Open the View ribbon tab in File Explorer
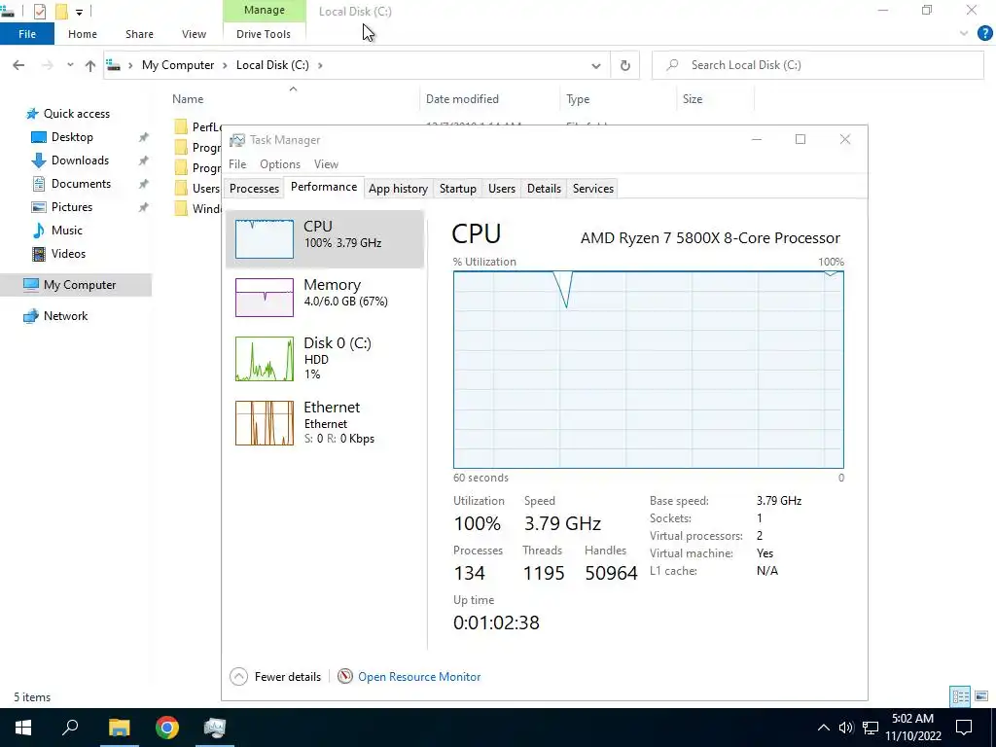The width and height of the screenshot is (996, 747). tap(194, 34)
